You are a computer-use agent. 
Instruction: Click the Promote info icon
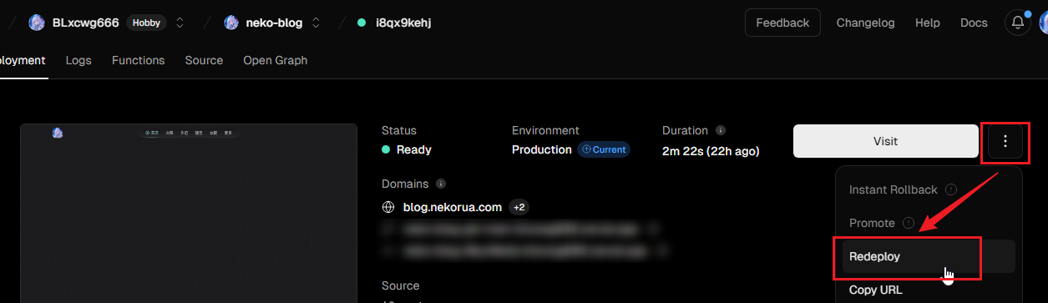(908, 223)
